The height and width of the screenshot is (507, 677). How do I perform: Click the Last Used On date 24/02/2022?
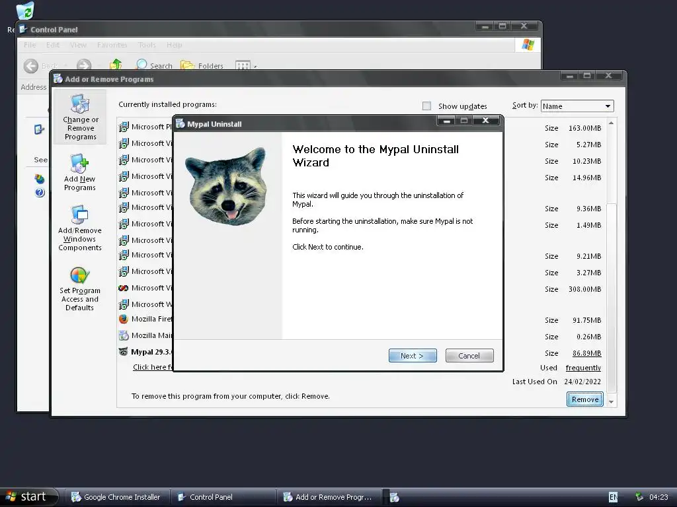pyautogui.click(x=582, y=382)
